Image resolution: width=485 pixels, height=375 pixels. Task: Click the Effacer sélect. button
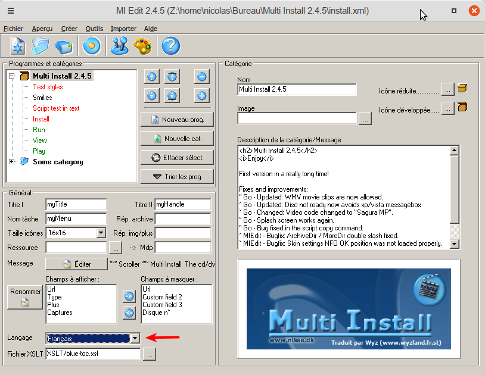point(176,158)
